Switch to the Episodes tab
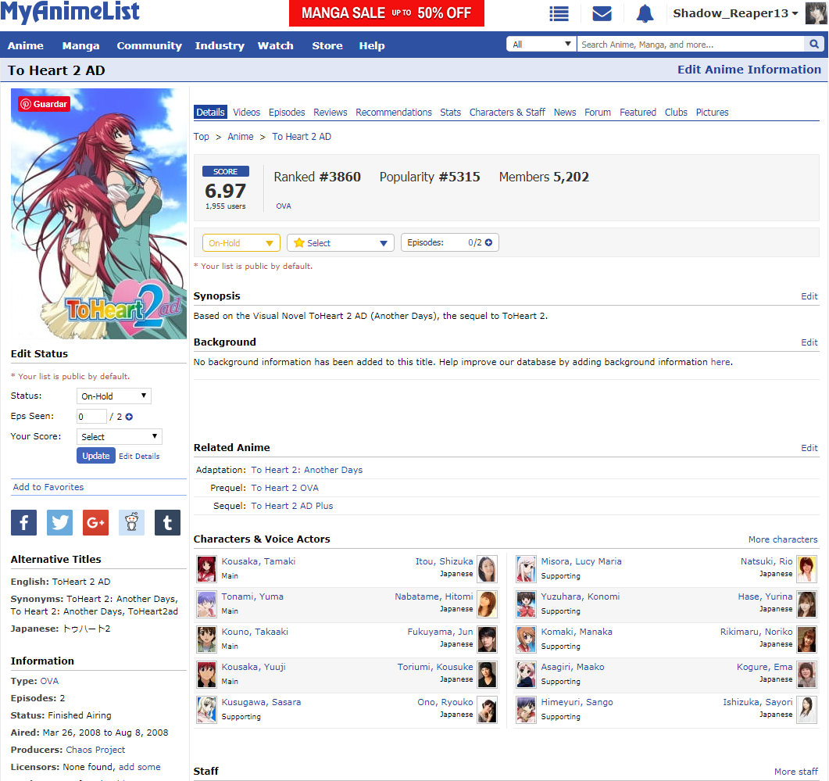 (287, 113)
